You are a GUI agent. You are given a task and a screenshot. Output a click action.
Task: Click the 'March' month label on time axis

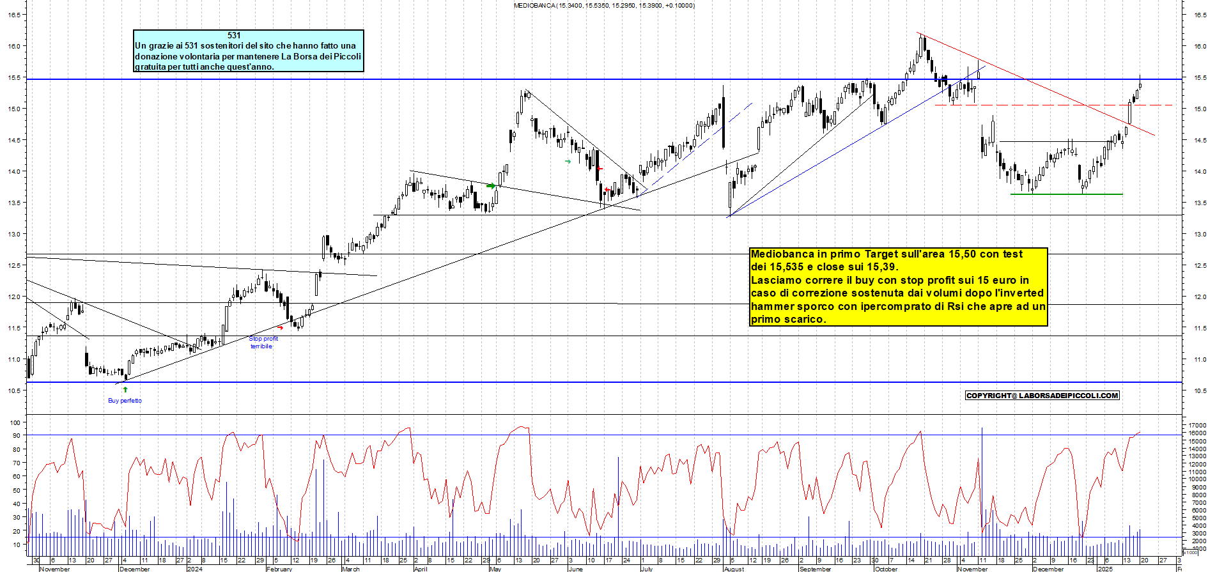coord(350,569)
